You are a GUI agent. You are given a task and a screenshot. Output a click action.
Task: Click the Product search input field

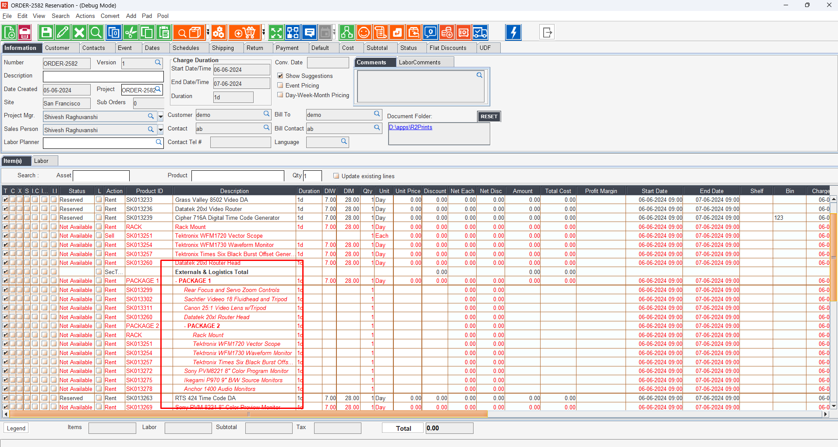(x=237, y=176)
